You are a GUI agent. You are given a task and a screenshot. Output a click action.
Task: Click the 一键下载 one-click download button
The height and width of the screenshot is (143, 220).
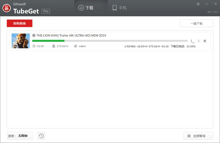[x=196, y=23]
